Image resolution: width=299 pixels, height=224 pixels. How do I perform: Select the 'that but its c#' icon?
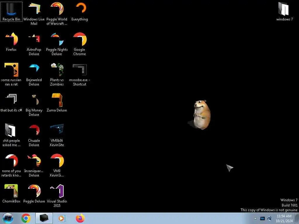pos(11,102)
